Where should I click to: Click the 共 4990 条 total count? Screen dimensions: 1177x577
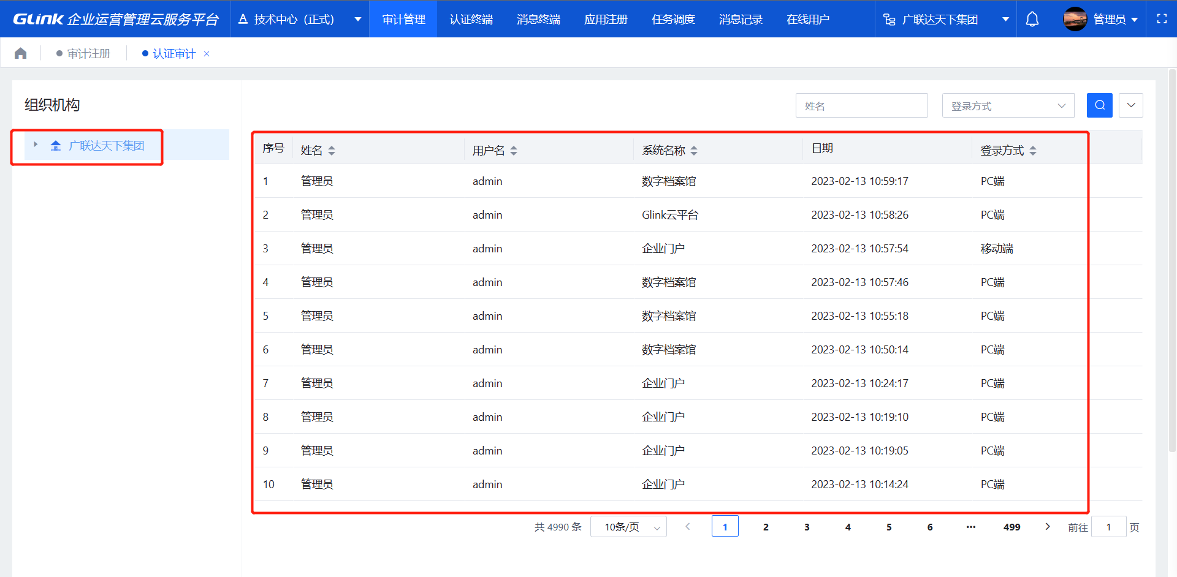click(x=558, y=527)
